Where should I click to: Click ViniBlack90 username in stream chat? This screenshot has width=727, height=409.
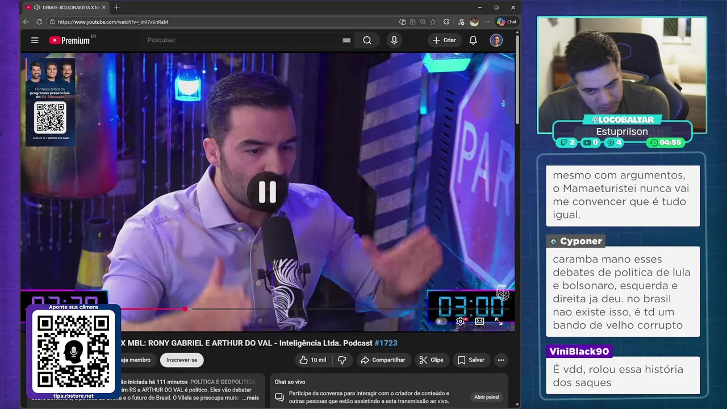(x=579, y=352)
